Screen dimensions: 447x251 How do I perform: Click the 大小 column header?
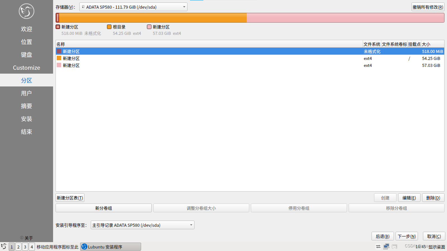click(433, 44)
